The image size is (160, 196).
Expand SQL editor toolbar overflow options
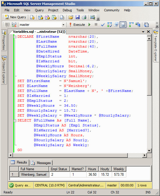pos(157,25)
